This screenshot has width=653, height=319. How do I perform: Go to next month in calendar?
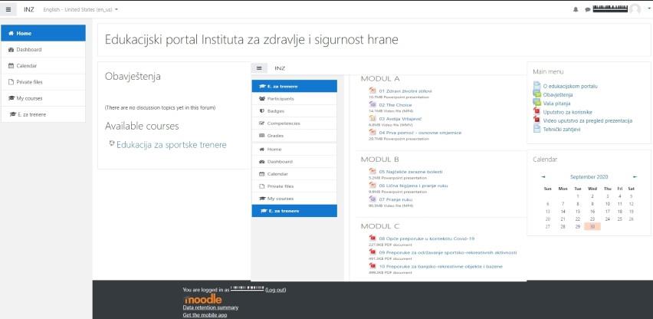[x=634, y=176]
